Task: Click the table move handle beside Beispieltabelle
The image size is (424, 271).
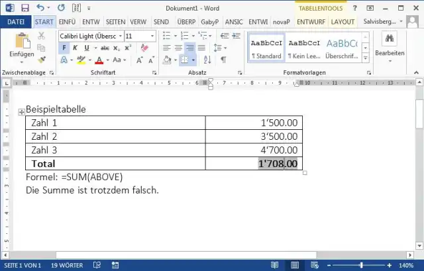Action: [x=21, y=112]
